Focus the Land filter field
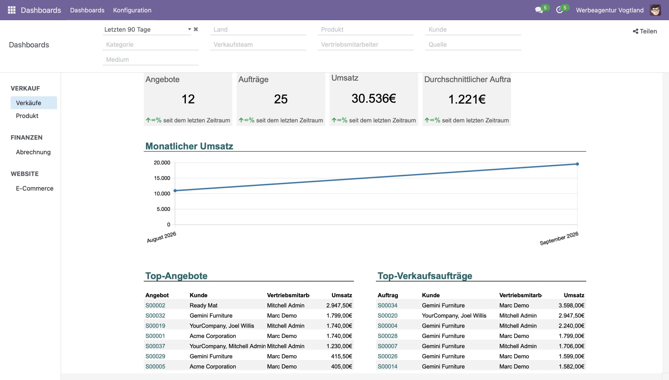The height and width of the screenshot is (380, 669). (258, 30)
